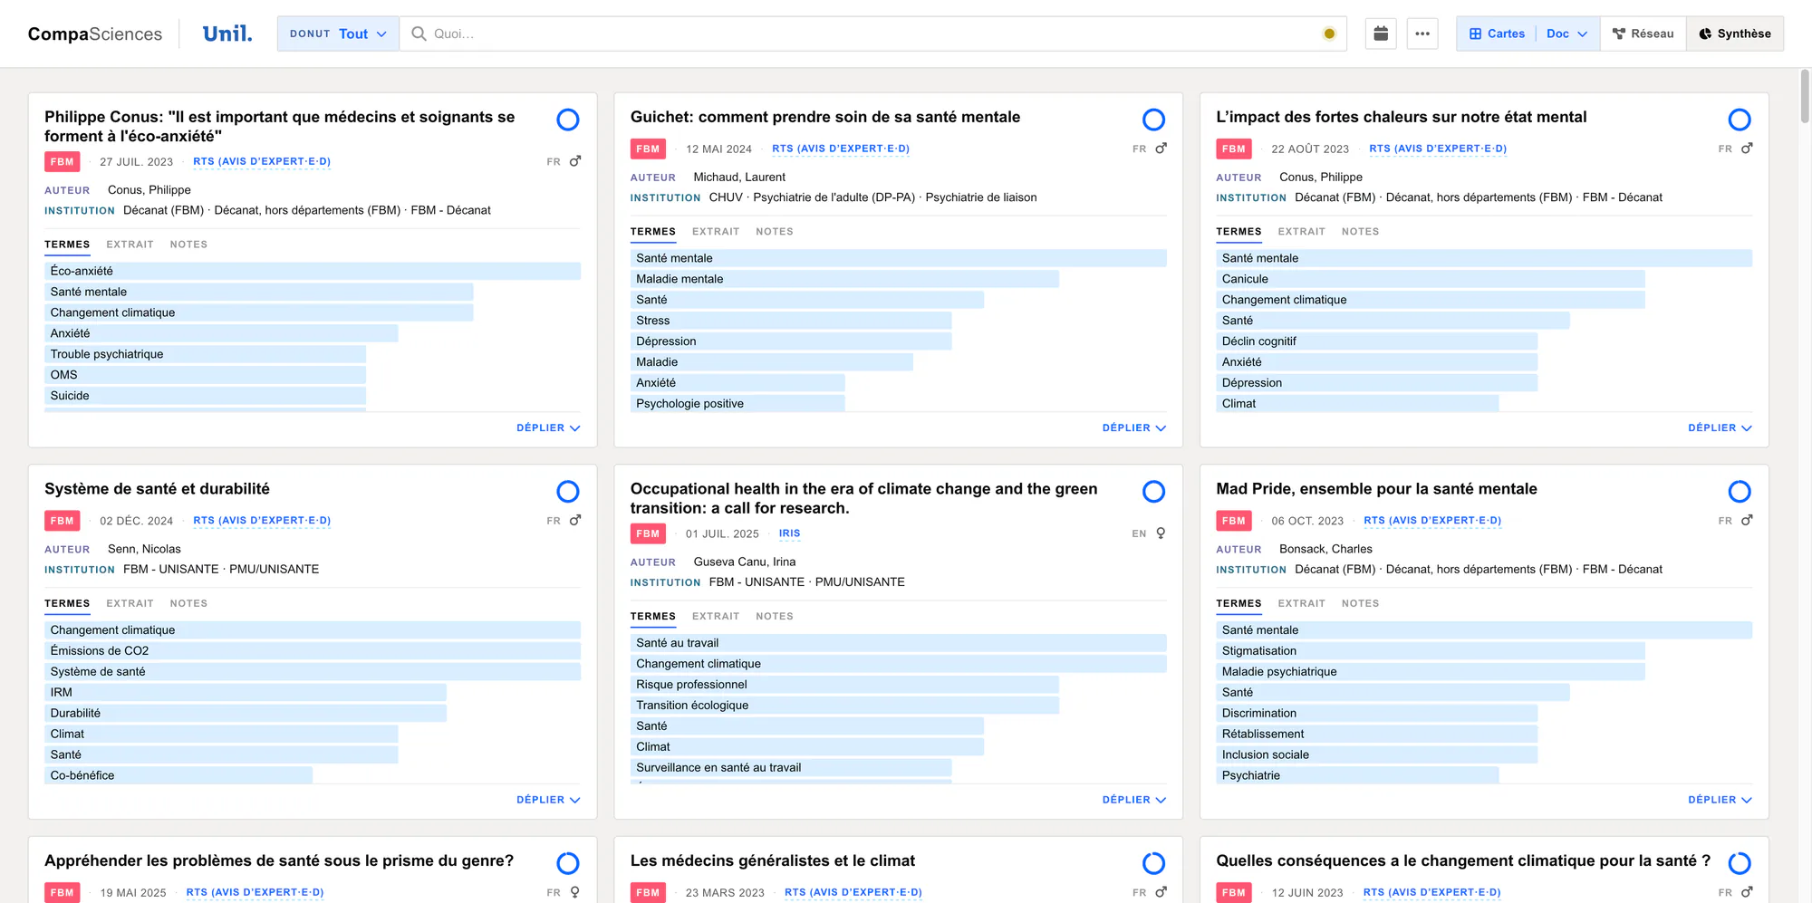
Task: Select circle on Occupational health card
Action: tap(1153, 492)
